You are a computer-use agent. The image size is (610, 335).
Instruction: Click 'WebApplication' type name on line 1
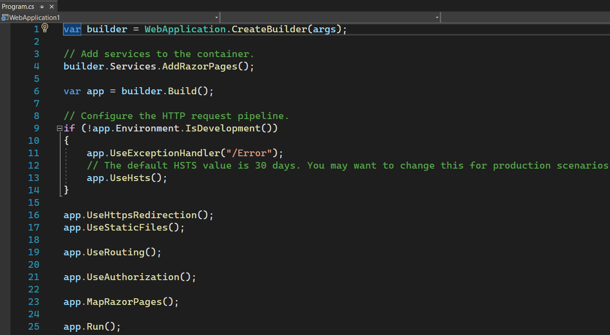pos(185,29)
